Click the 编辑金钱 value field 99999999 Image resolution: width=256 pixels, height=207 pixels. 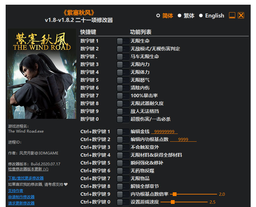[164, 132]
